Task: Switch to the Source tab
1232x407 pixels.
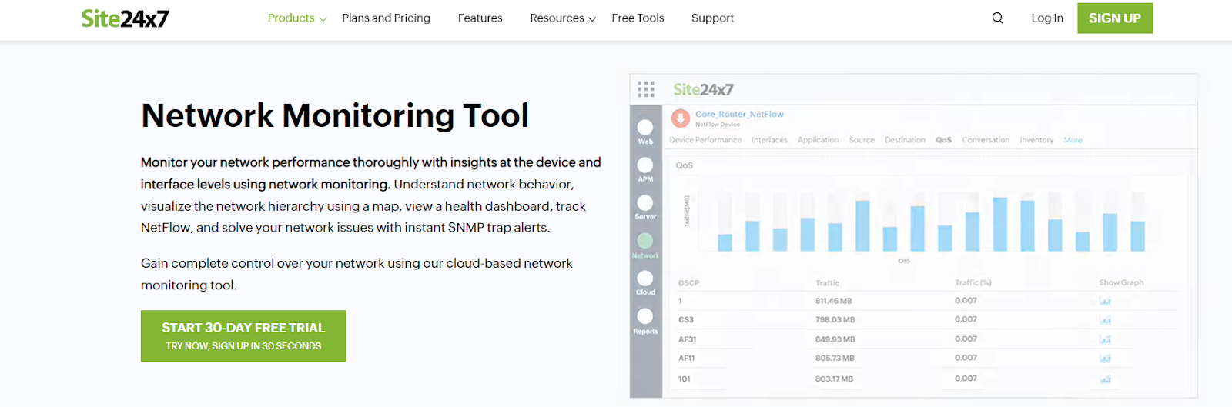Action: 862,140
